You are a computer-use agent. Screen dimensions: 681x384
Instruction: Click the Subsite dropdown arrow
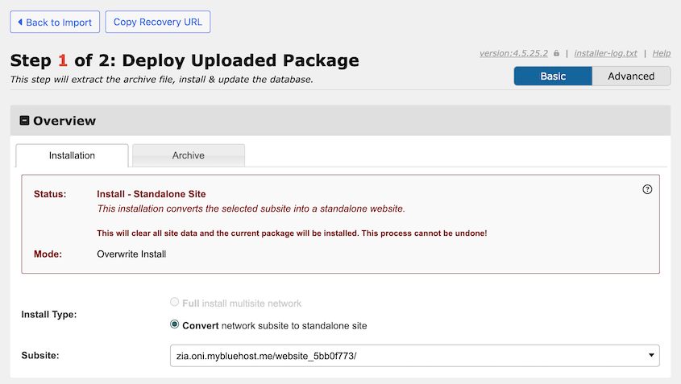tap(650, 355)
